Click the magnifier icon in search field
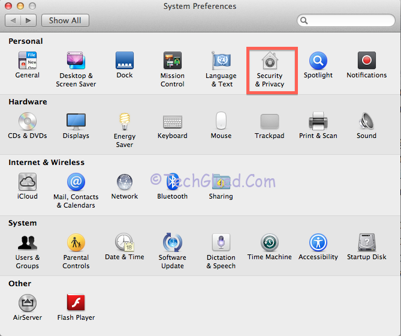 (x=304, y=20)
